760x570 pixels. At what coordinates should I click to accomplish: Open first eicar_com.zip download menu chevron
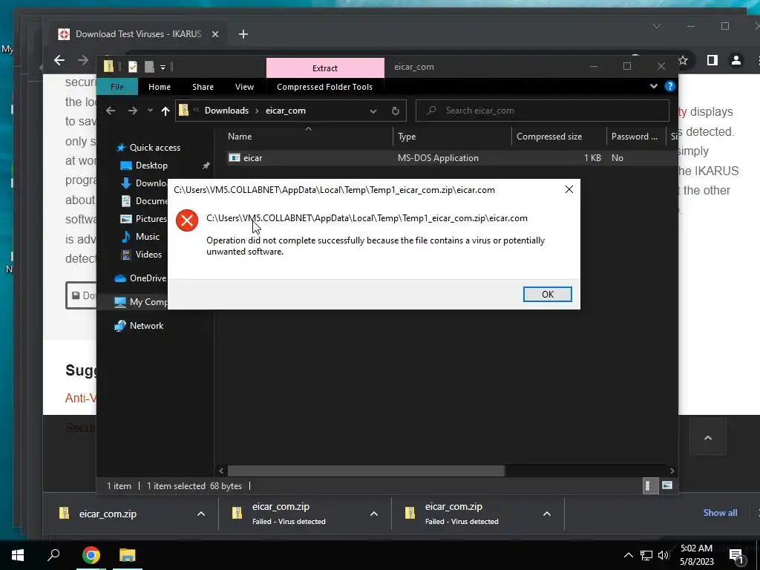pos(201,514)
